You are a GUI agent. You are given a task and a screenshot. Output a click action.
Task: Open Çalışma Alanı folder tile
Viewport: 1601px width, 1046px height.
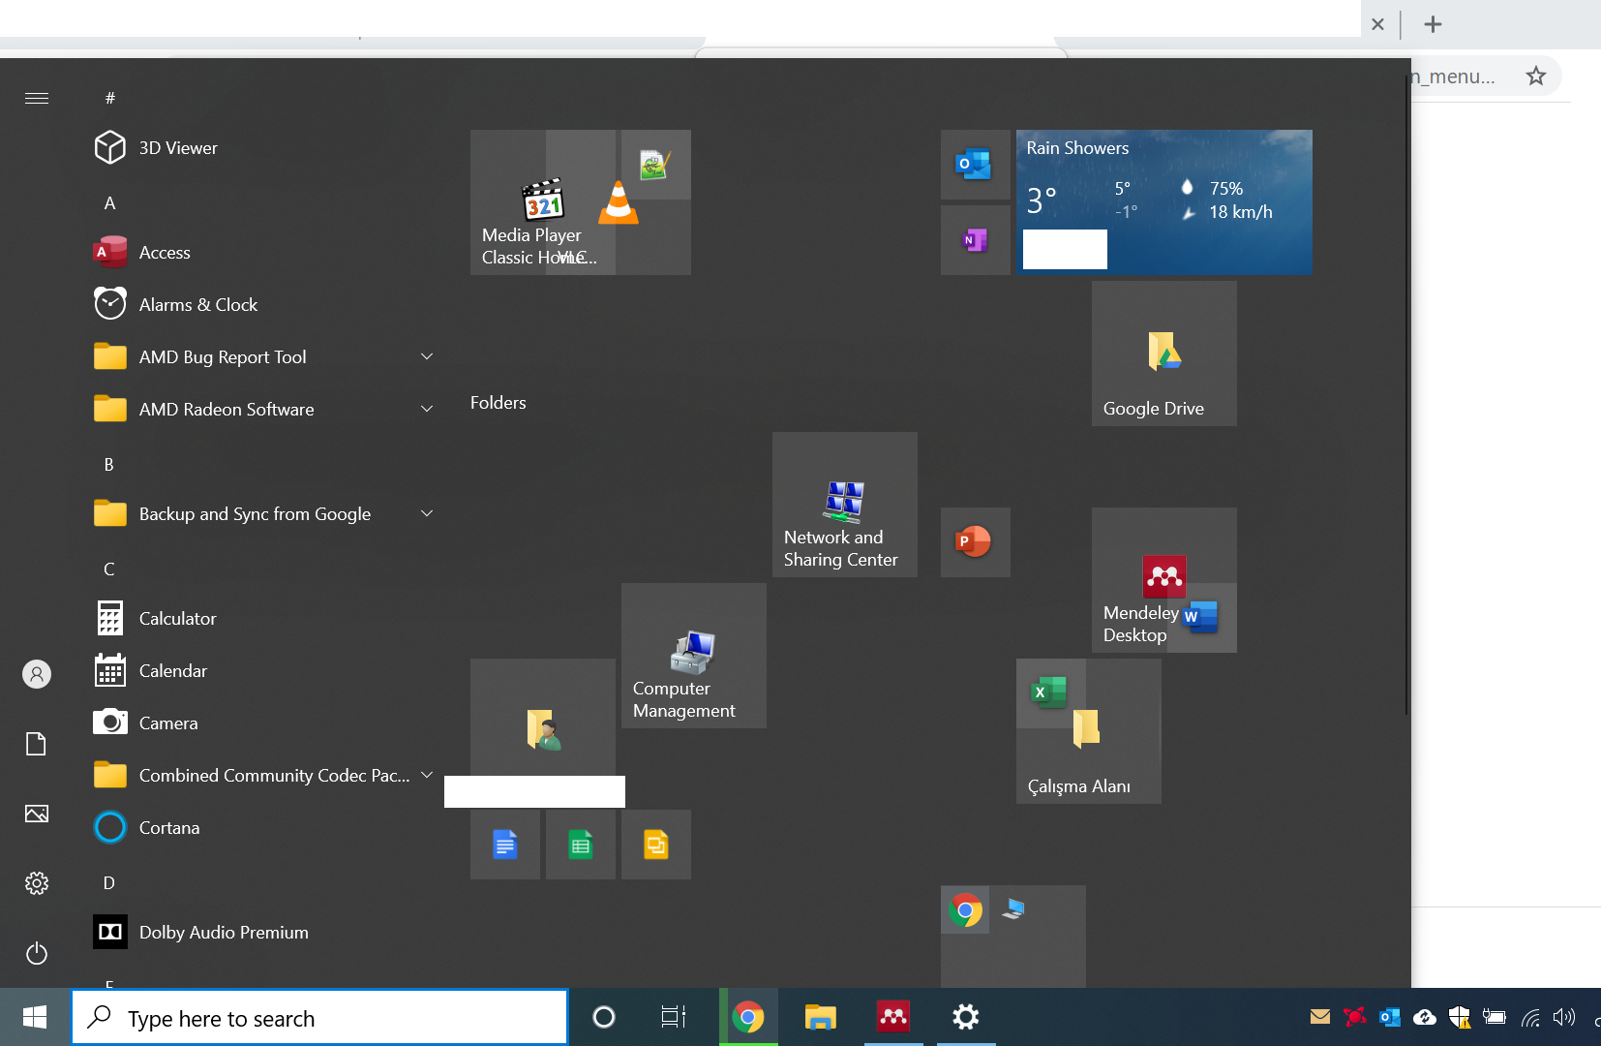(1089, 746)
